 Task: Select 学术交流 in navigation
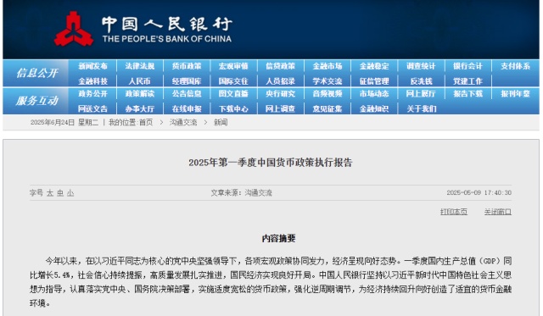click(x=327, y=81)
